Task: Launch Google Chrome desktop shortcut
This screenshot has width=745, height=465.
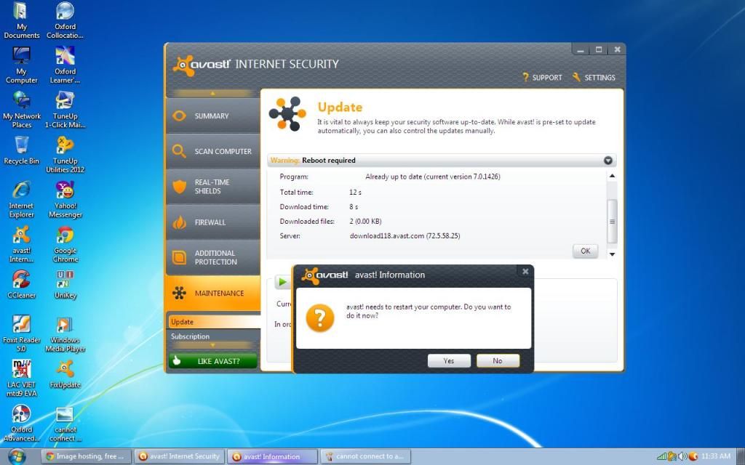Action: pos(65,244)
